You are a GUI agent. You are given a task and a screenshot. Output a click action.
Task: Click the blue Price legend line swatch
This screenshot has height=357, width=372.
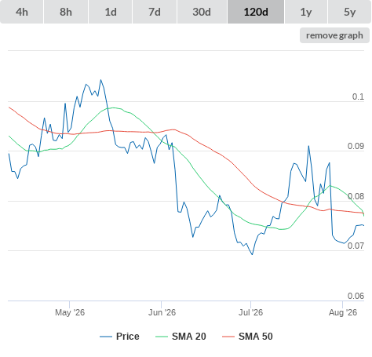click(x=106, y=337)
